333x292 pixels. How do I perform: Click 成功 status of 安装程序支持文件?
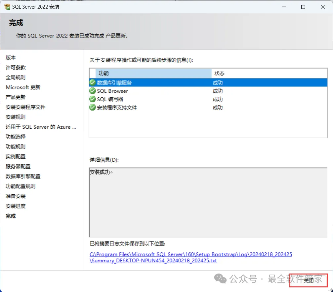(218, 108)
